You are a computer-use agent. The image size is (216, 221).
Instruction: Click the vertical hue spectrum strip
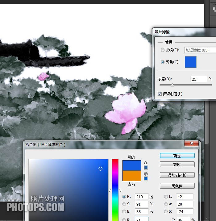pyautogui.click(x=115, y=190)
